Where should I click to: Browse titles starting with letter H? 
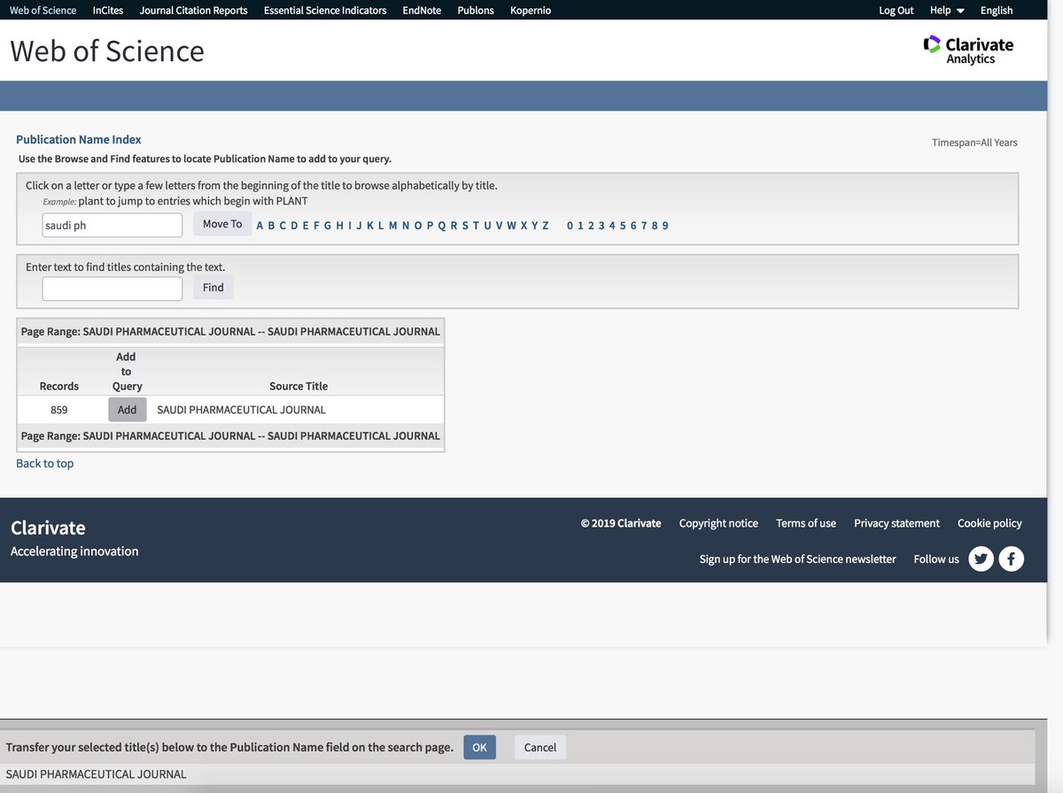pos(339,226)
